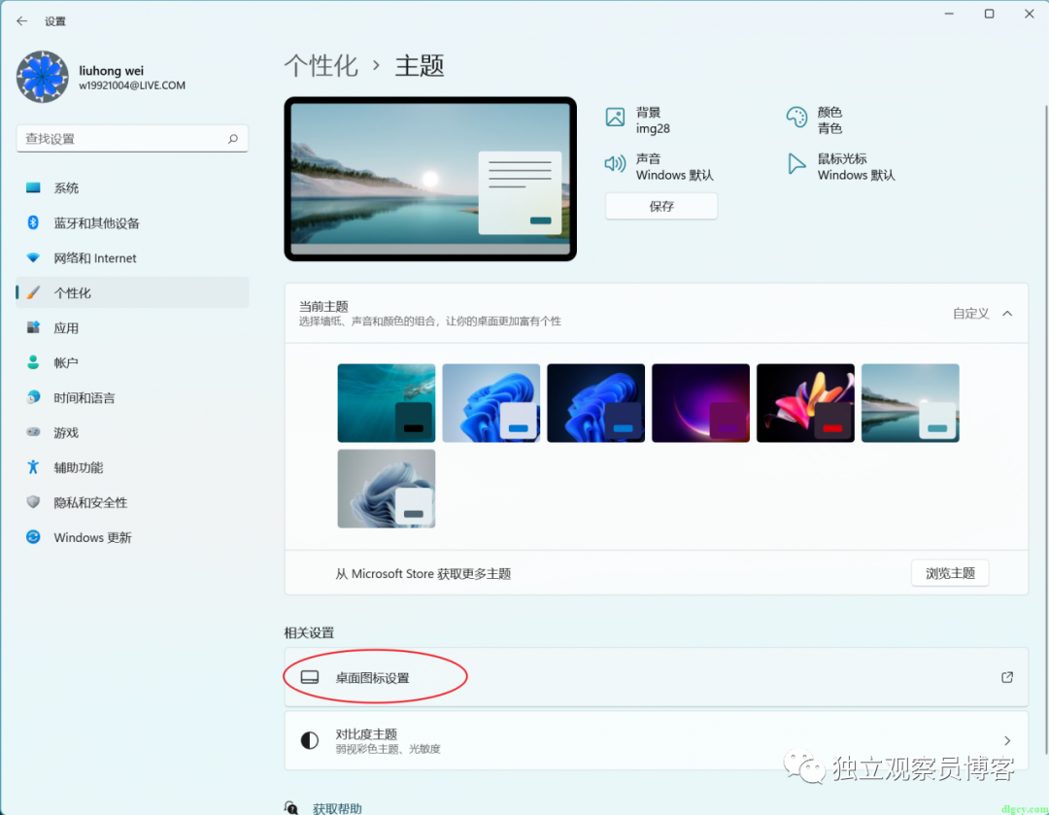The width and height of the screenshot is (1049, 815).
Task: Click the 声音 Windows 默认 text
Action: [x=674, y=167]
